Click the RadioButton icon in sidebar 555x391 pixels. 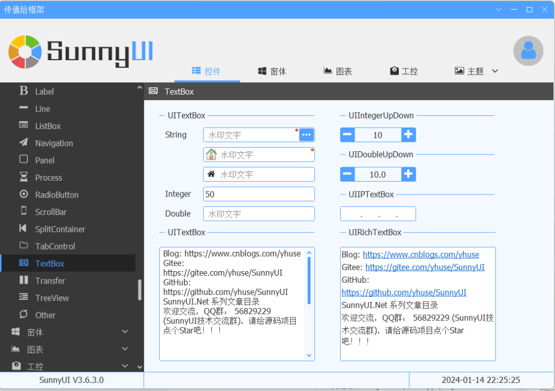pyautogui.click(x=24, y=194)
